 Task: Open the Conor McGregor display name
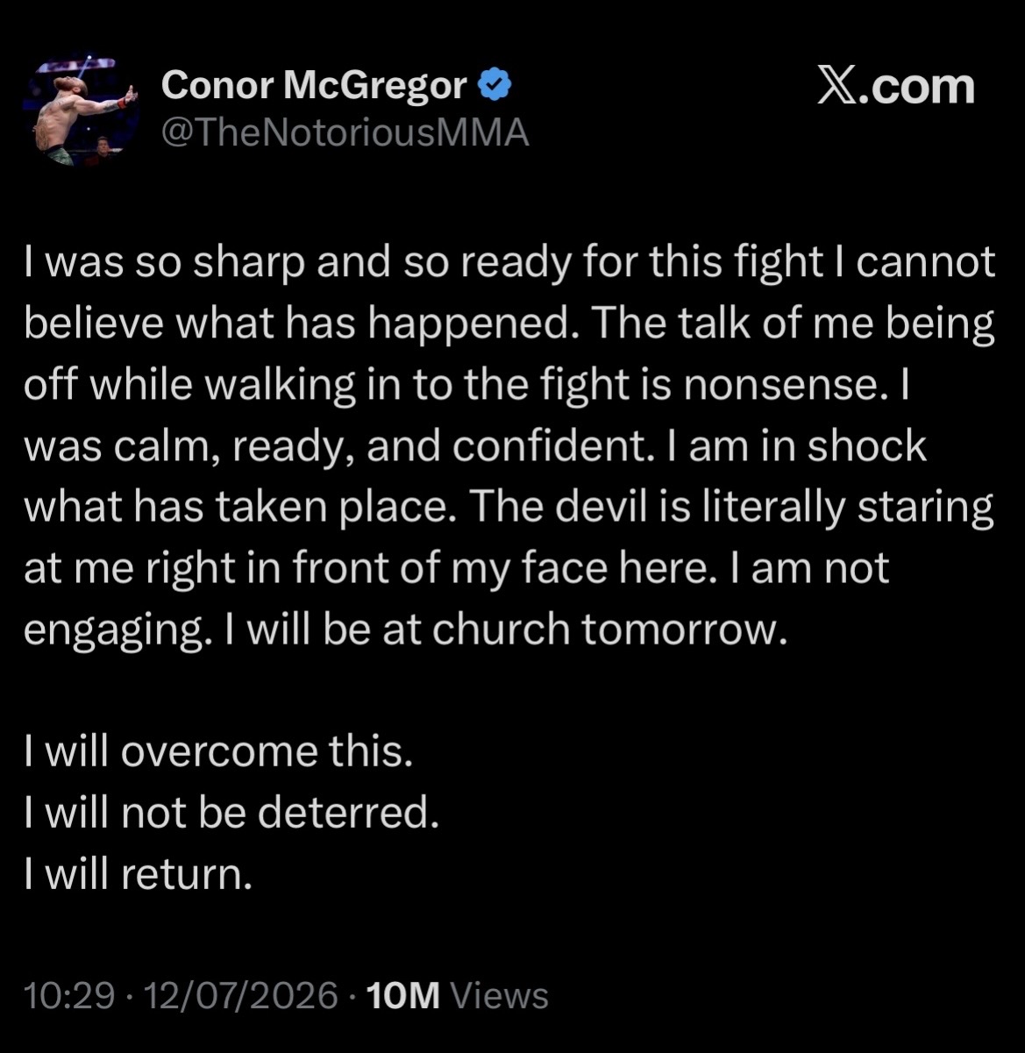click(x=314, y=85)
